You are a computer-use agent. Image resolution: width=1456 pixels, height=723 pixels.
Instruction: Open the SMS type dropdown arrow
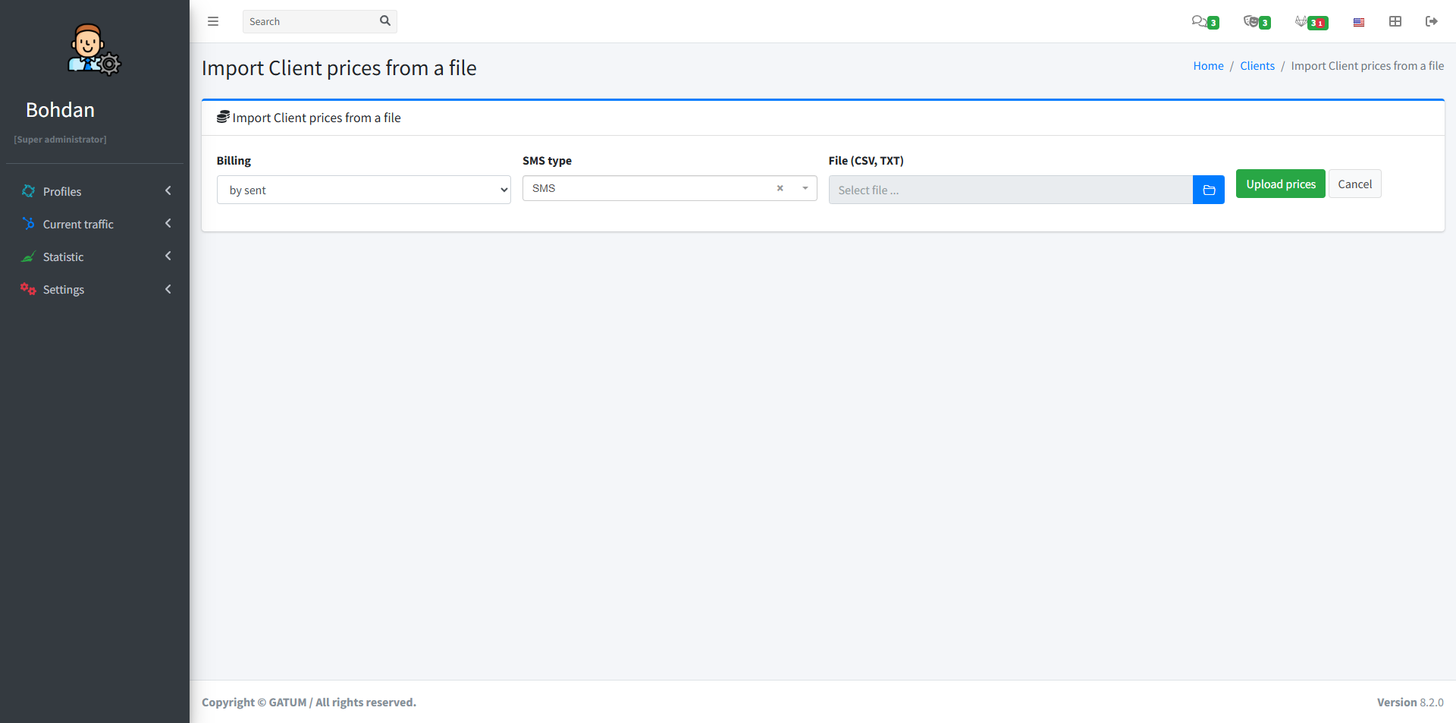pos(805,188)
